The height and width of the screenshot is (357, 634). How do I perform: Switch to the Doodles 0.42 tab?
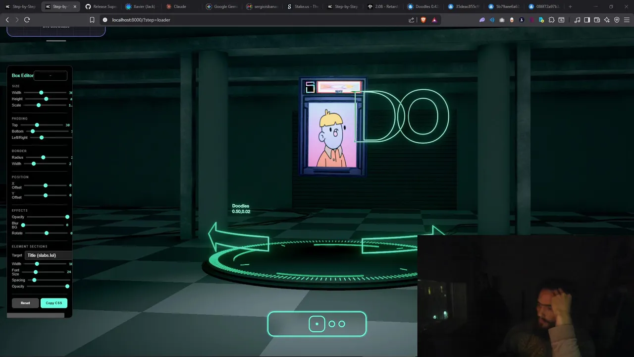point(424,6)
